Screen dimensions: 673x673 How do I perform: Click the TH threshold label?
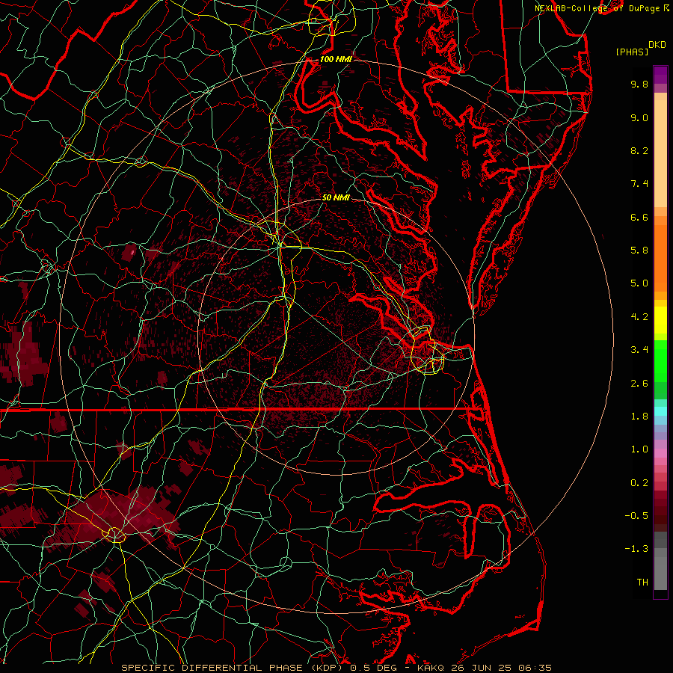tap(642, 583)
